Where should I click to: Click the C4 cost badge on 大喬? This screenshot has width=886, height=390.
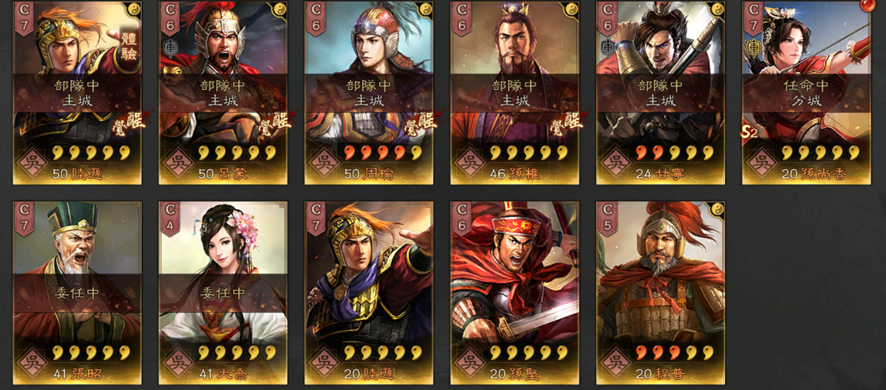170,218
